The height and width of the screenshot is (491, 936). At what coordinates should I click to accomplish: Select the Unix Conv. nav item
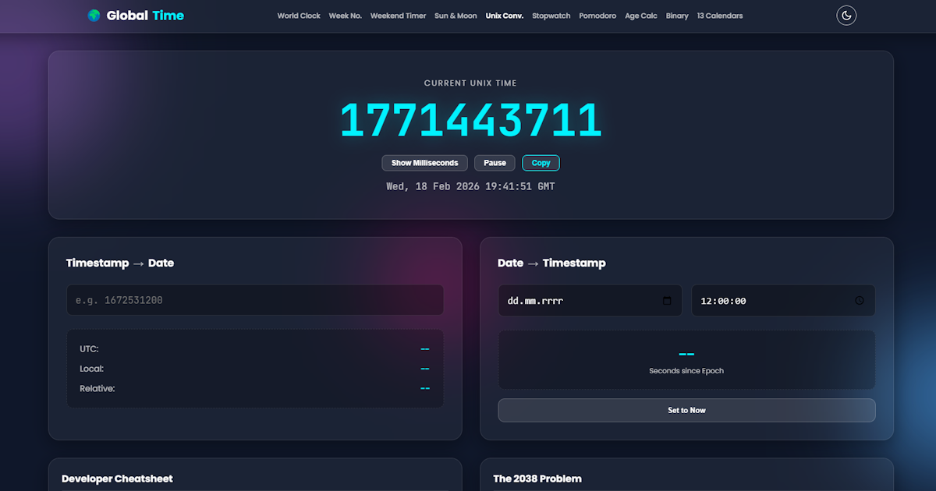pos(505,16)
